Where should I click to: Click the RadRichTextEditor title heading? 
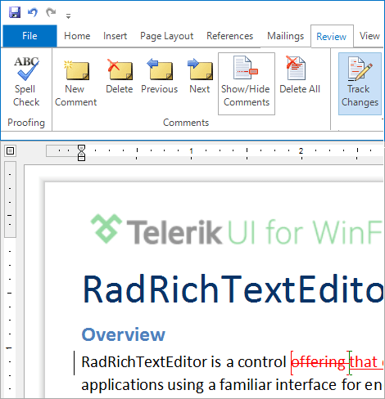233,289
